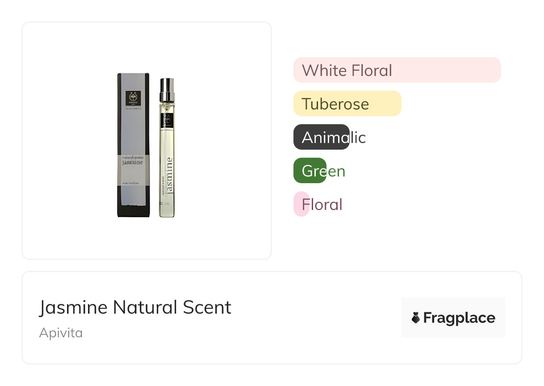Click the White Floral accord bar
544x386 pixels.
[x=397, y=70]
